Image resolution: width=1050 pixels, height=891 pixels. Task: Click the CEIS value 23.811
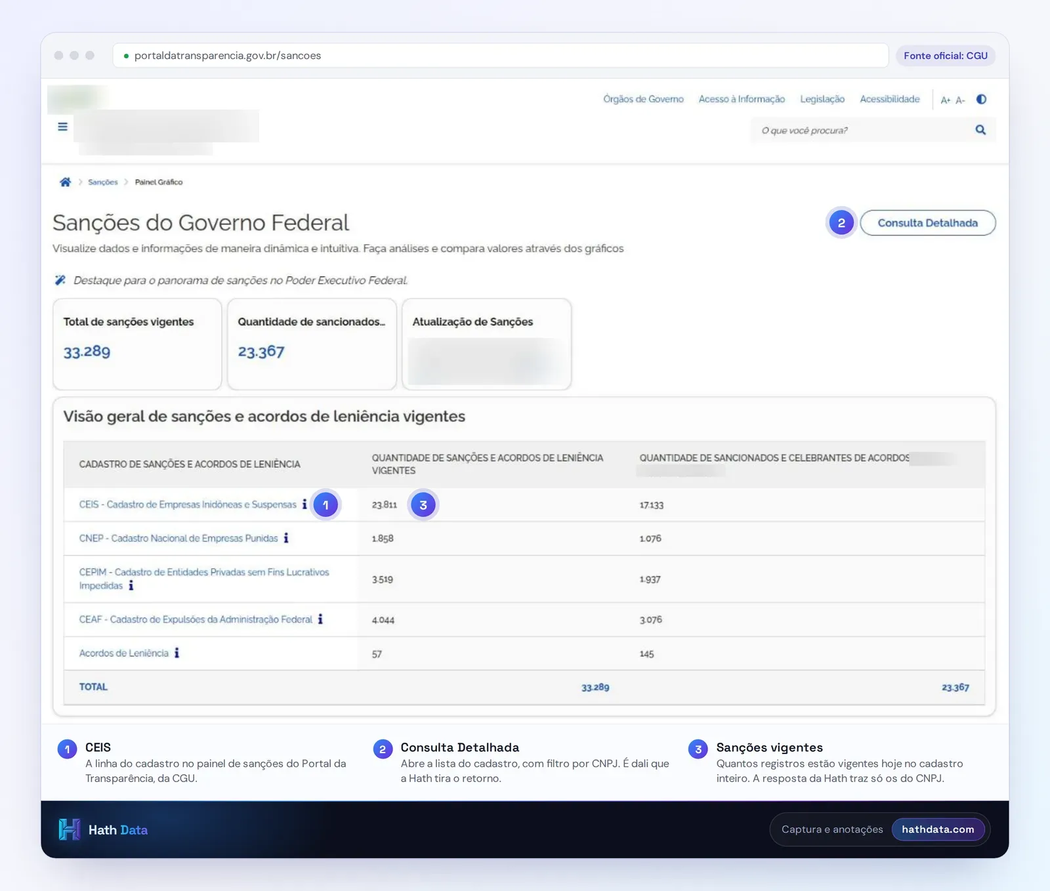(385, 505)
